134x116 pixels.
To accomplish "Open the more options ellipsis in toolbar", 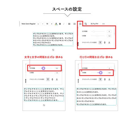I will point(103,24).
